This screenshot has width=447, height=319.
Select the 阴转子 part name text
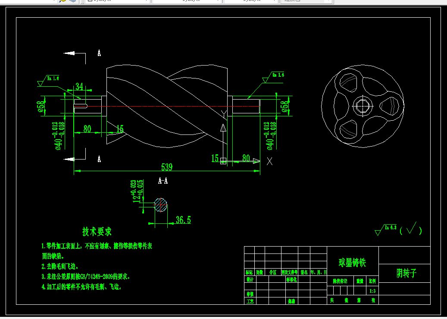(406, 273)
